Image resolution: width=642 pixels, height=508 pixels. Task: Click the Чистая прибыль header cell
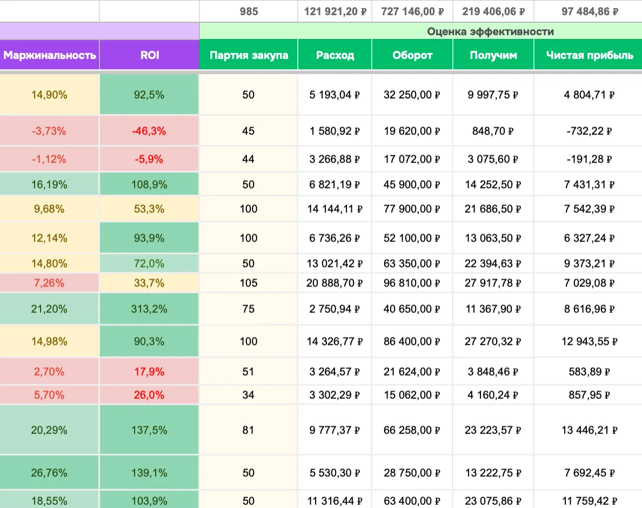[588, 55]
